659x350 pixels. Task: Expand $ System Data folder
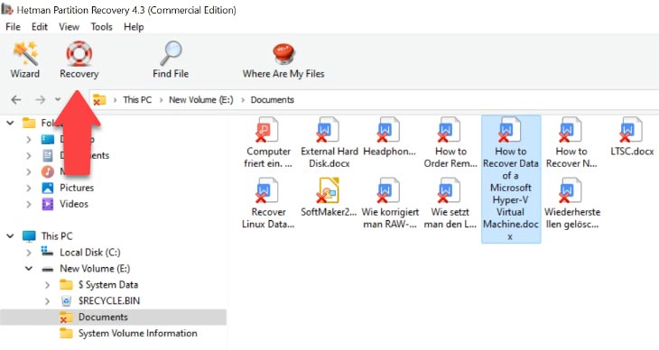click(x=47, y=285)
